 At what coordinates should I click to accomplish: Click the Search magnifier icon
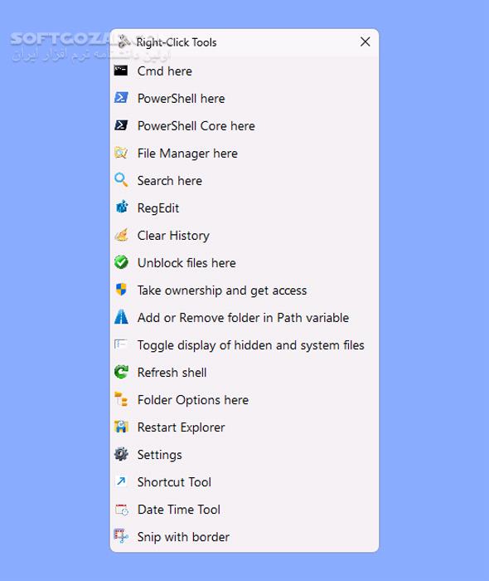(x=121, y=180)
